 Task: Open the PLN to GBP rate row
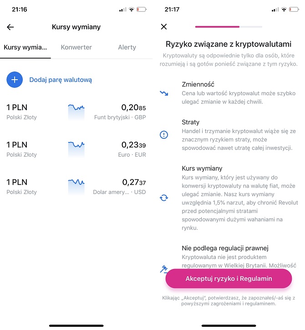(76, 112)
